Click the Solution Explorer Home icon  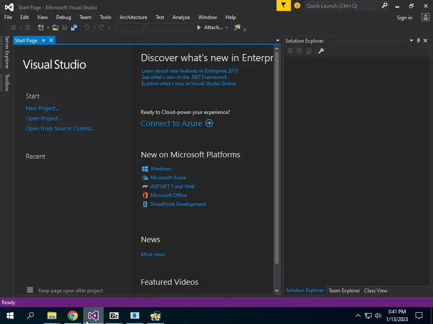pyautogui.click(x=309, y=51)
